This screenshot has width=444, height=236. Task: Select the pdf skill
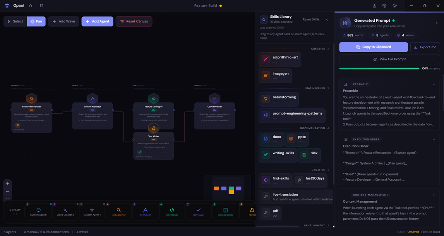tap(270, 213)
